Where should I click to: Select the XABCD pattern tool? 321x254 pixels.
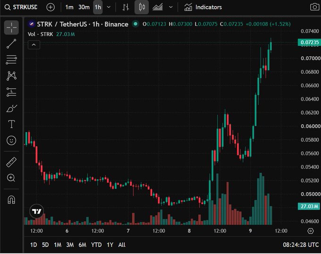(x=11, y=76)
